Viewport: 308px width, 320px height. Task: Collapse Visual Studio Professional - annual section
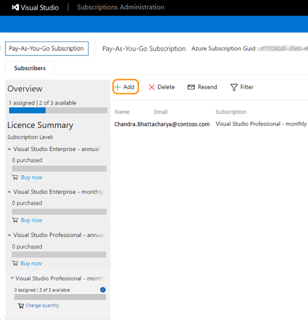[10, 235]
